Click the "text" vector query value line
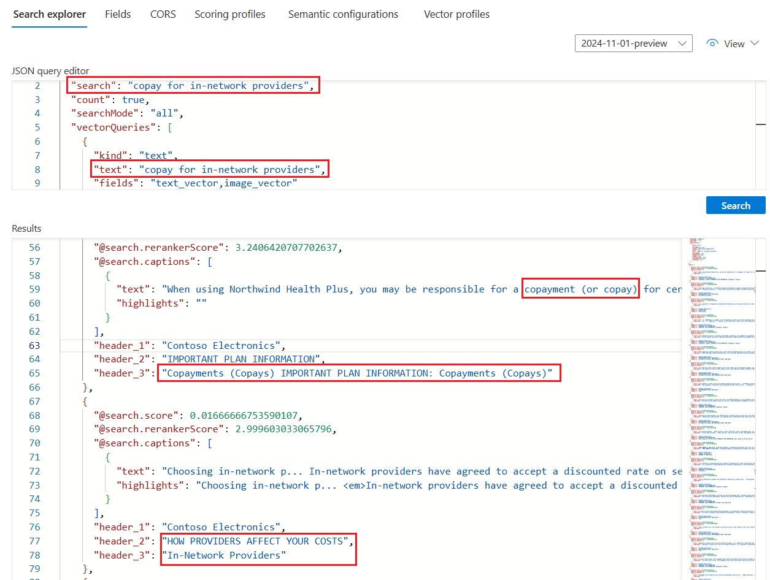The image size is (770, 580). point(210,169)
